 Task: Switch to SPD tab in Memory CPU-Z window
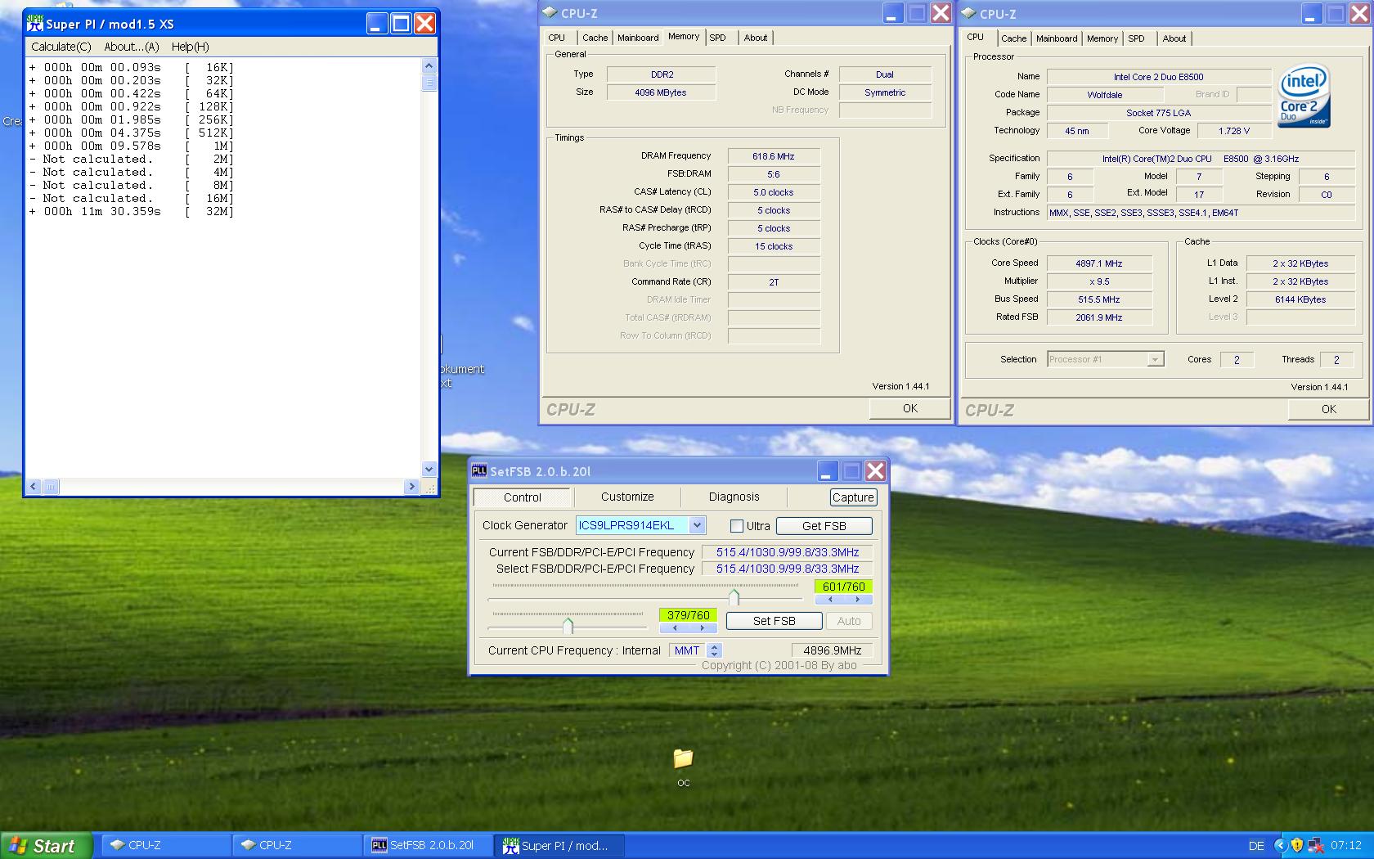pyautogui.click(x=718, y=38)
